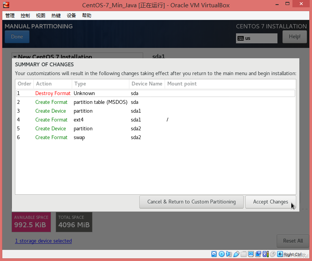Open the 热键 menu

click(56, 15)
